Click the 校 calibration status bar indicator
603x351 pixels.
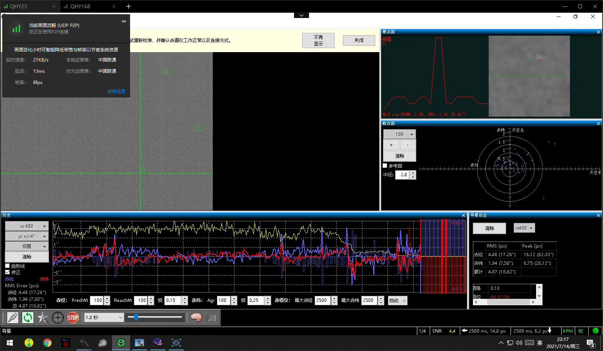[581, 331]
